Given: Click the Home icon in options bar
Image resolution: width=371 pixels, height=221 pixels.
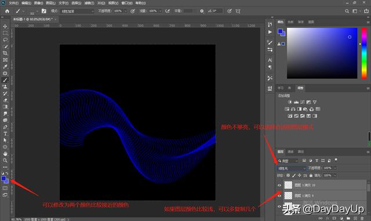Looking at the screenshot, I should (x=7, y=11).
